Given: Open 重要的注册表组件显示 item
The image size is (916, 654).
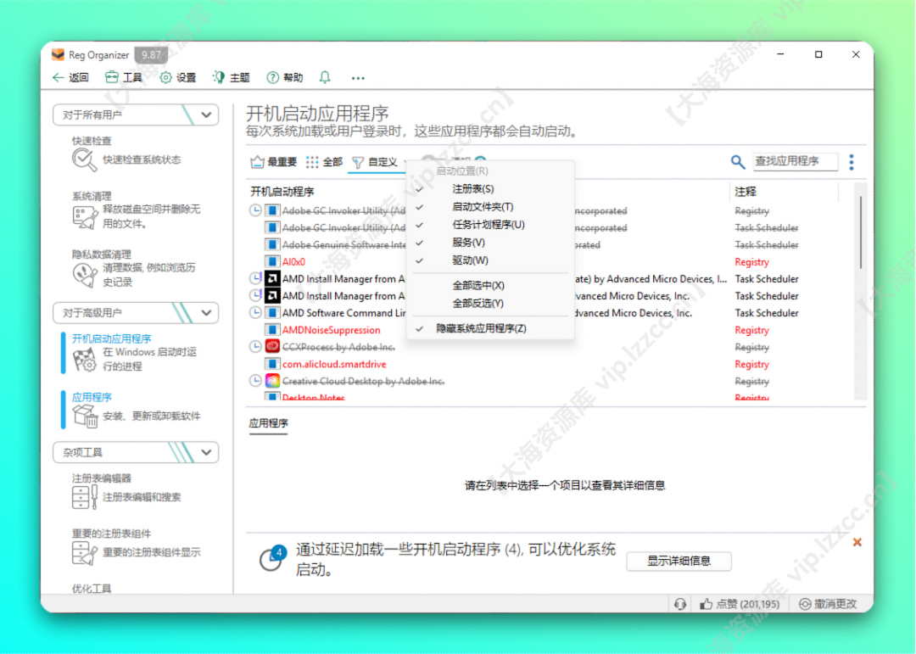Looking at the screenshot, I should (151, 552).
